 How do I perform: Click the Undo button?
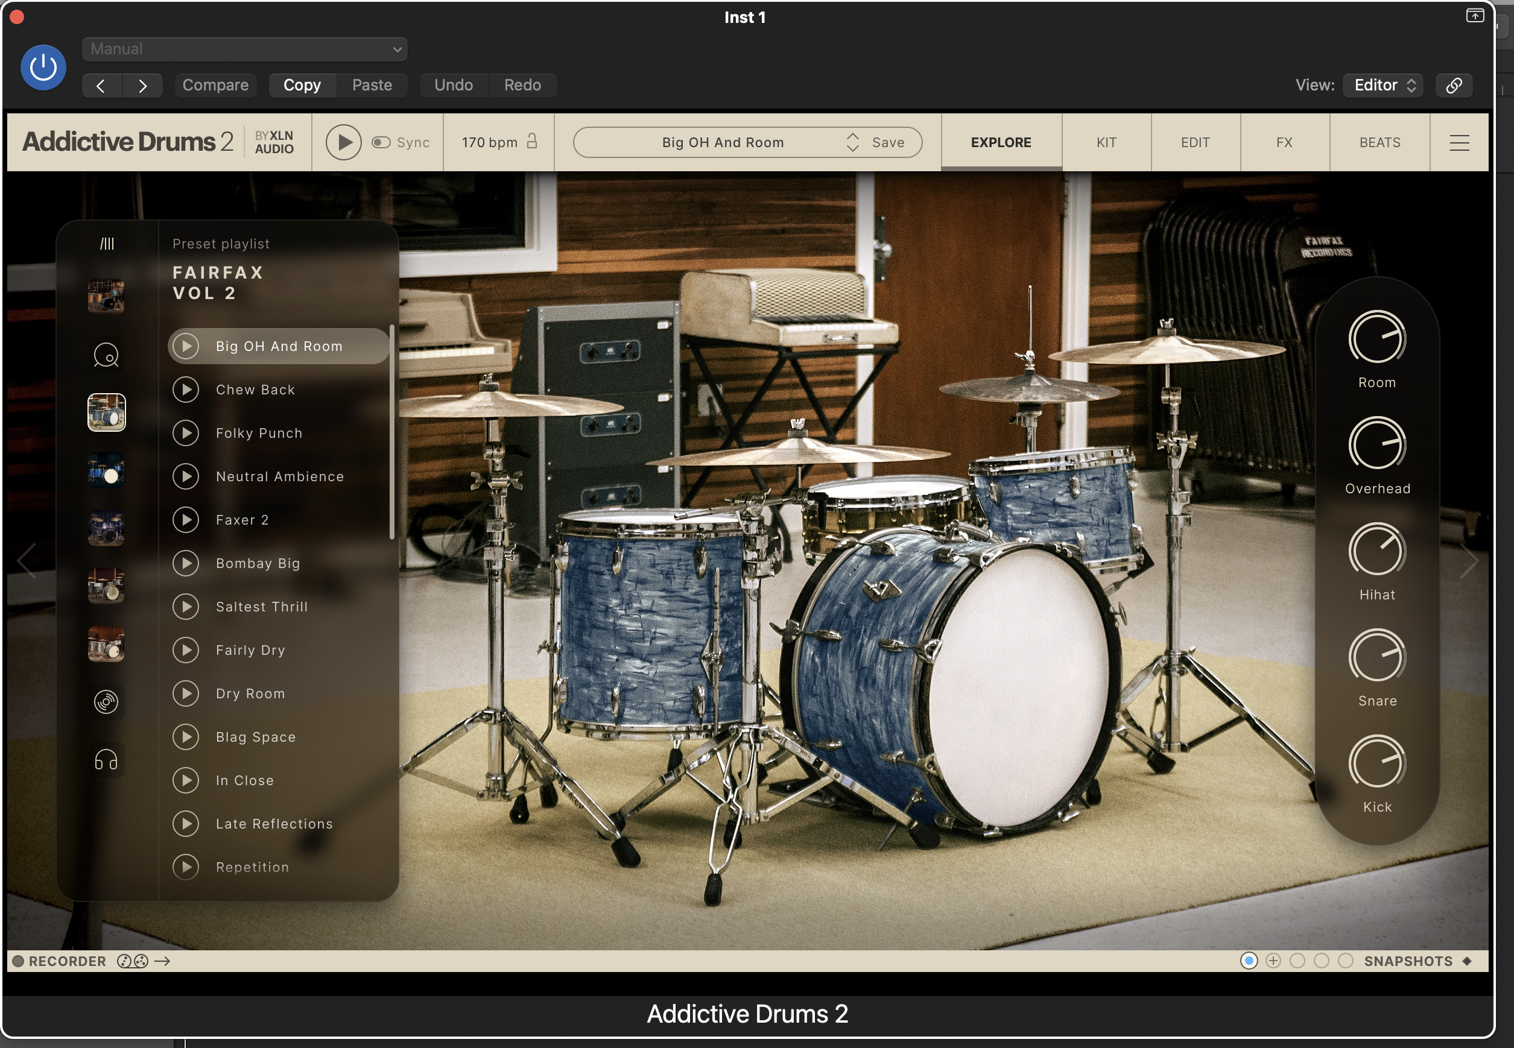tap(453, 86)
